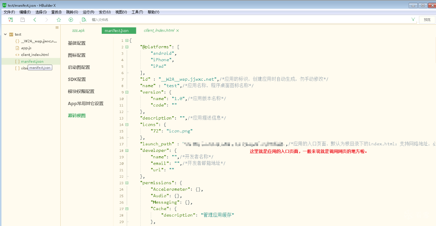Click the run (play circle) toolbar icon
The image size is (436, 226).
[71, 20]
